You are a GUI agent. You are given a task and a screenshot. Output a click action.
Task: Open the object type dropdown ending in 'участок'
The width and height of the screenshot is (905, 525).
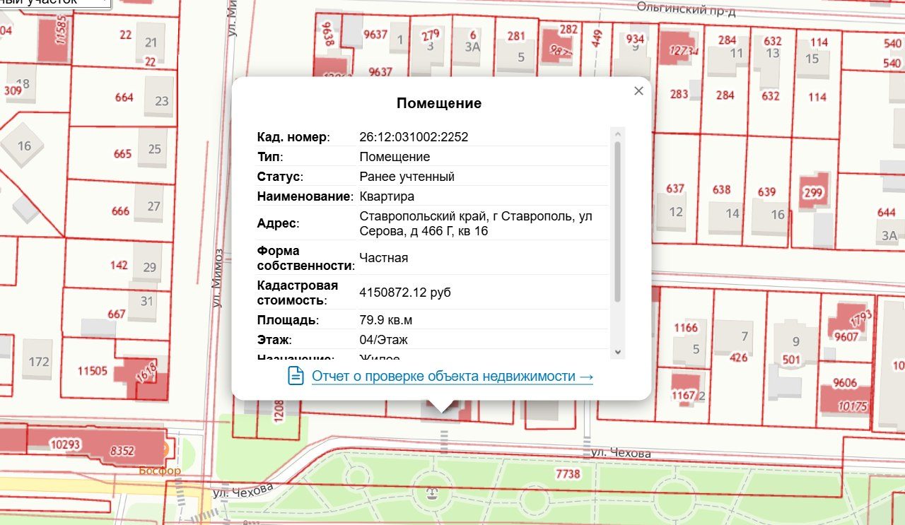point(56,4)
